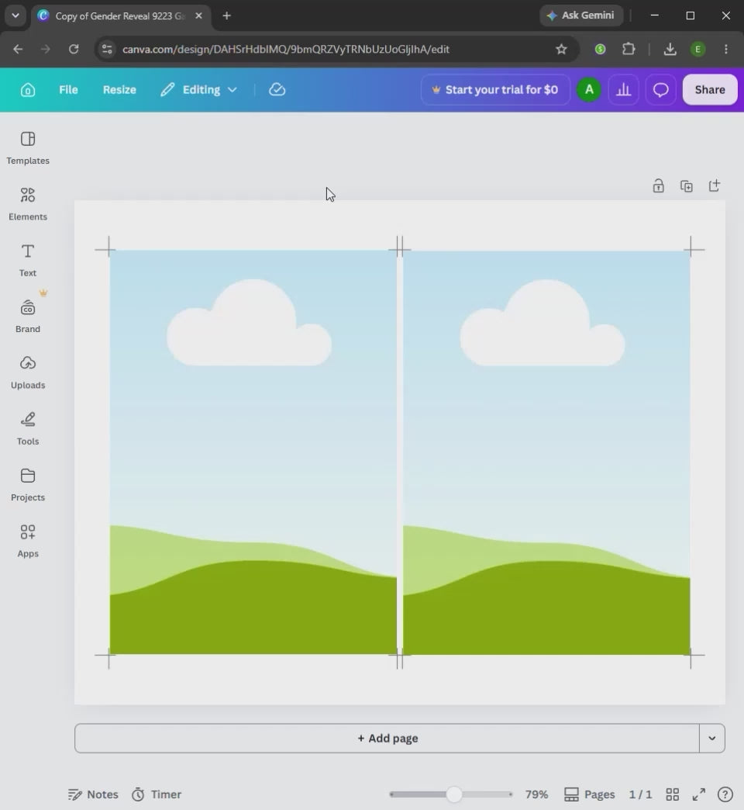Expand the Editing mode dropdown
The width and height of the screenshot is (744, 810).
(198, 90)
